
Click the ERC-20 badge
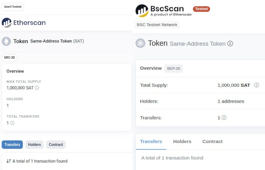[x=9, y=58]
